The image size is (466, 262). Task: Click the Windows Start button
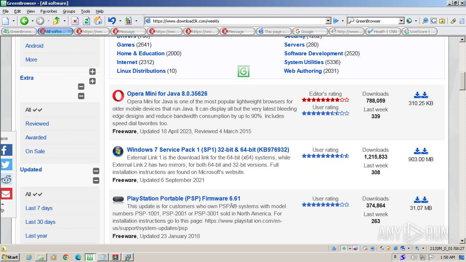tap(10, 257)
